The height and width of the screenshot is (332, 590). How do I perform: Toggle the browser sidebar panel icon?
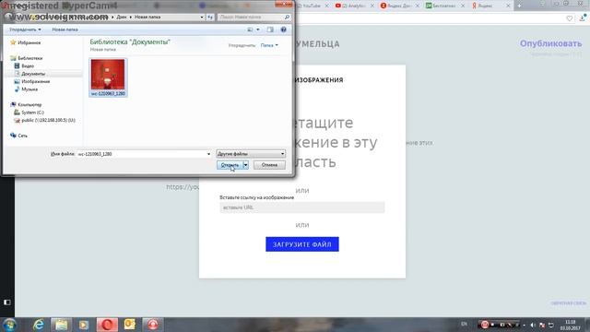[7, 302]
